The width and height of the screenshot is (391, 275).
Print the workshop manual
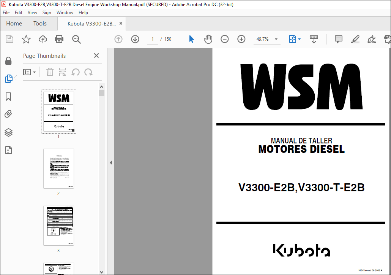click(59, 39)
